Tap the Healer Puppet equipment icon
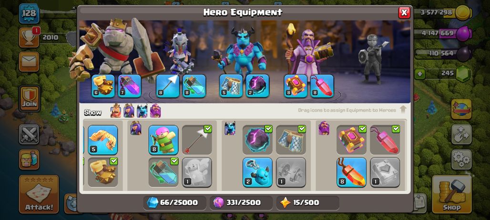Viewport: 490px width, 220px height. [x=197, y=172]
